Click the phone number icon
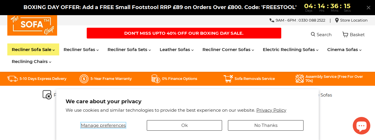 (272, 20)
